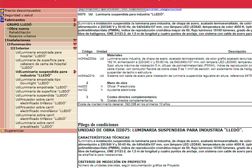Select the Interior tree node
The width and height of the screenshot is (252, 168).
pos(22,48)
